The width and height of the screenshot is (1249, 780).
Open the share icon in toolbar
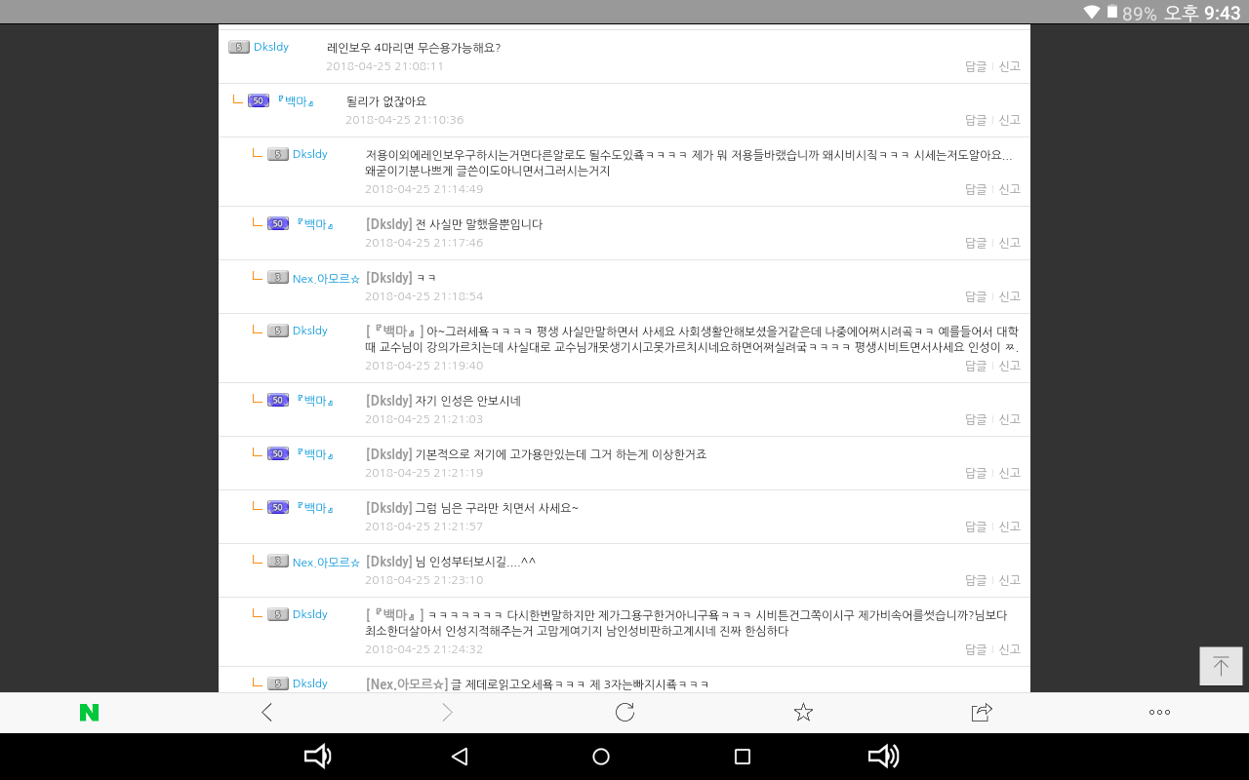tap(982, 713)
